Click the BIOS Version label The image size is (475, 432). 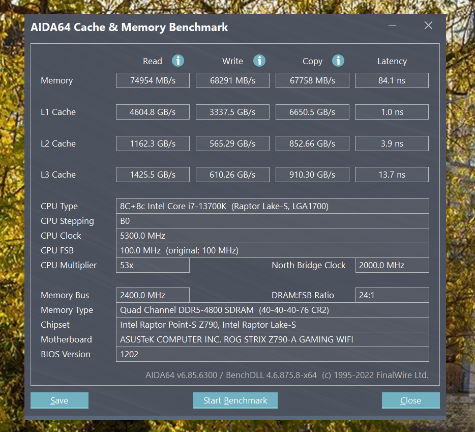tap(66, 354)
